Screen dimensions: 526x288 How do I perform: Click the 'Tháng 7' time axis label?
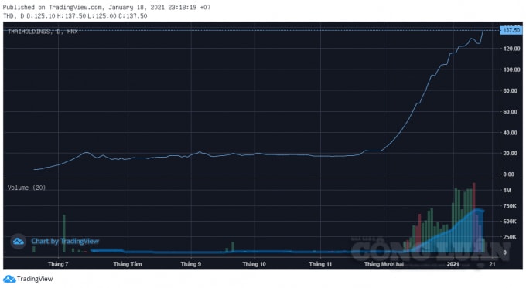[x=58, y=264]
